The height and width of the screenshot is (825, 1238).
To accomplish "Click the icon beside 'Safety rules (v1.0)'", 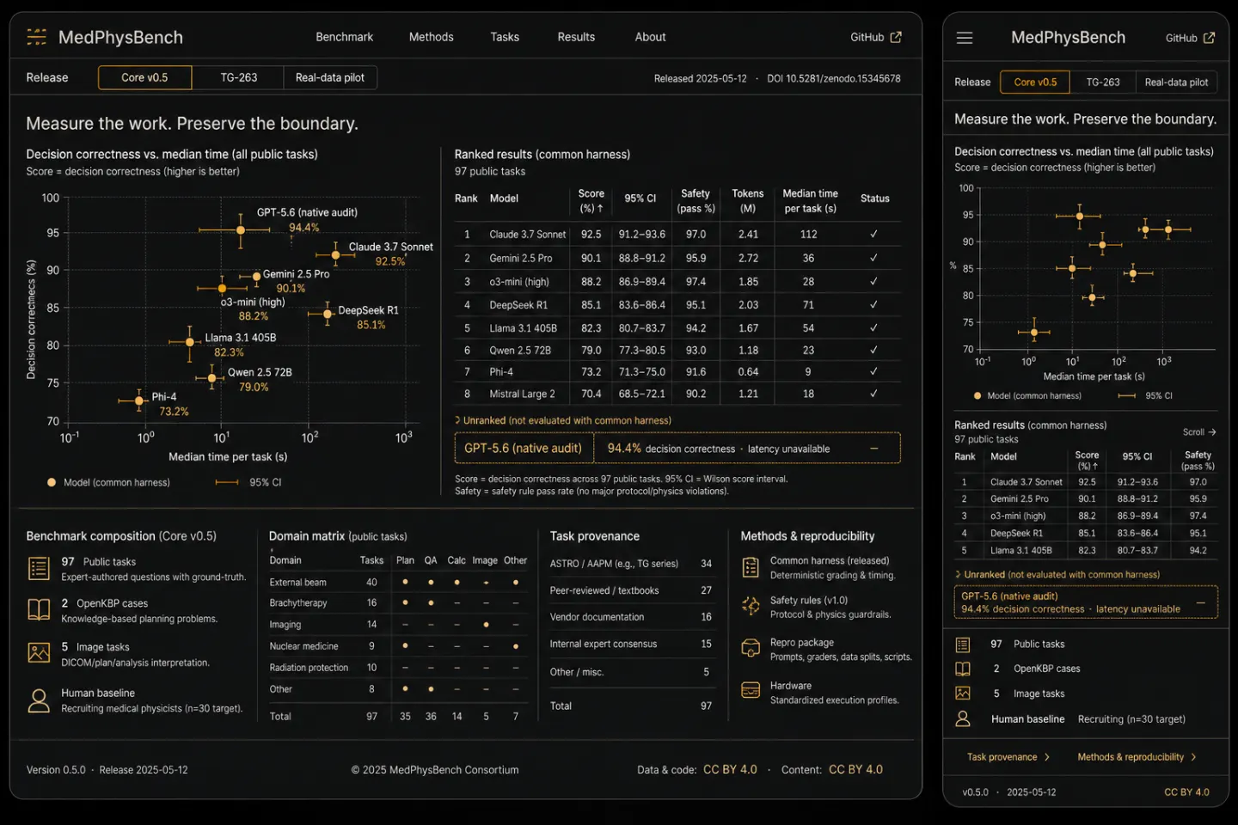I will click(x=751, y=606).
